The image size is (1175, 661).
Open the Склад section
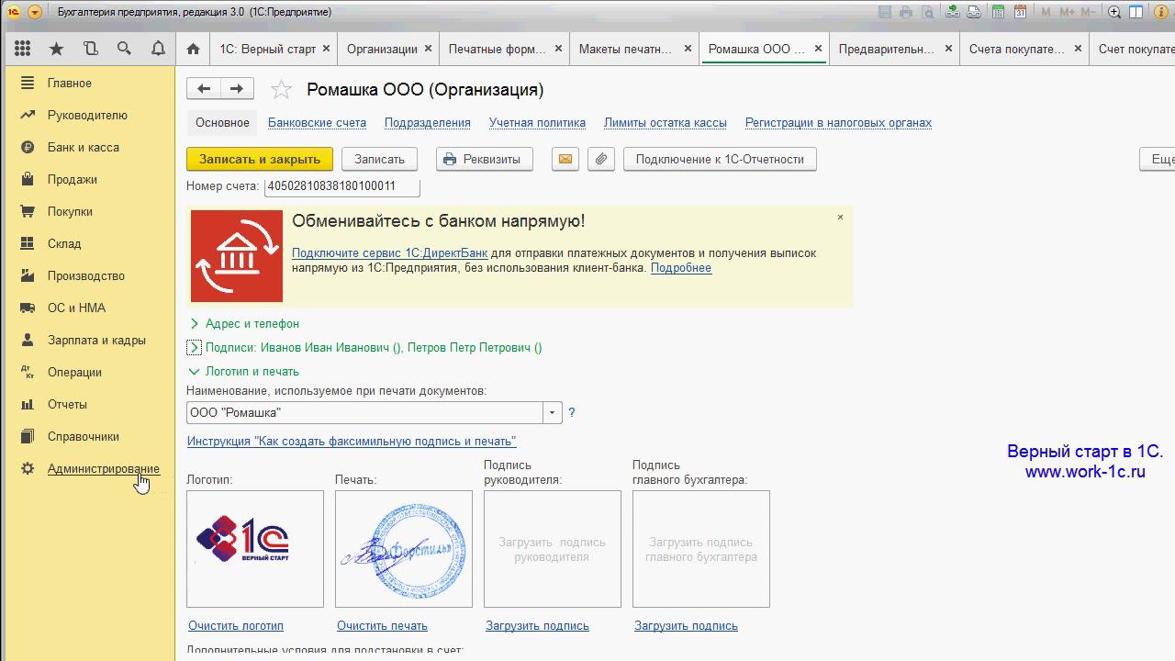click(x=64, y=243)
